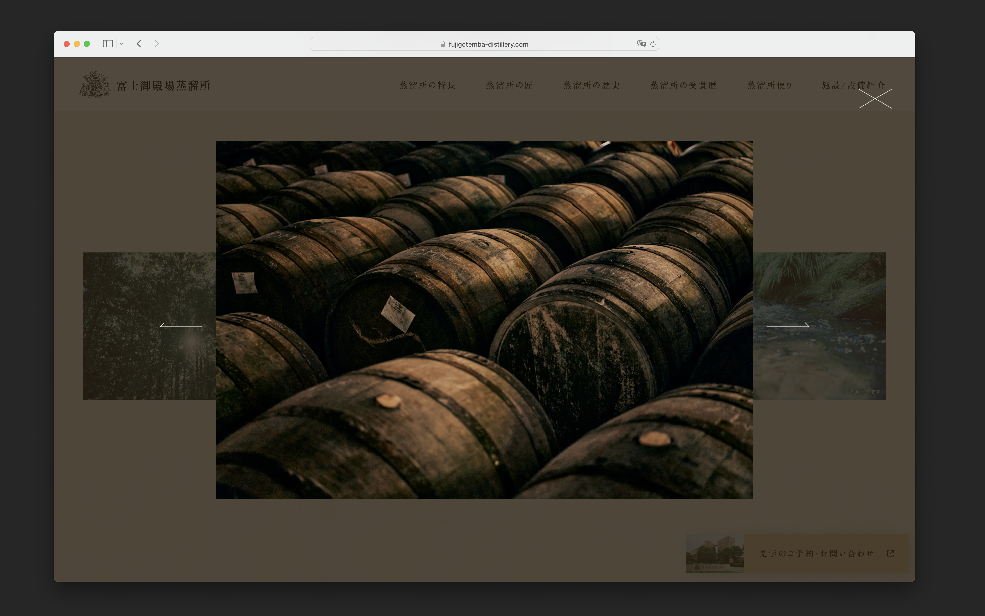This screenshot has height=616, width=985.
Task: Open the 蒸溜所の受賞歴 menu item
Action: (x=684, y=85)
